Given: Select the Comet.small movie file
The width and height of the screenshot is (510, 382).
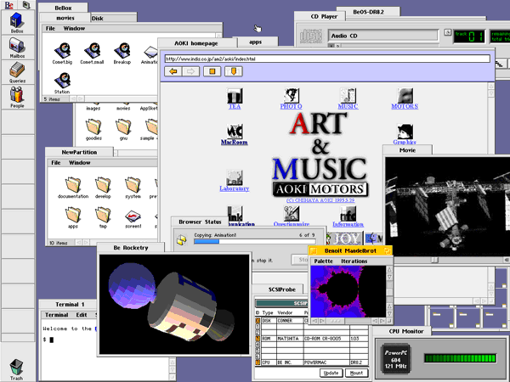Looking at the screenshot, I should pos(92,53).
